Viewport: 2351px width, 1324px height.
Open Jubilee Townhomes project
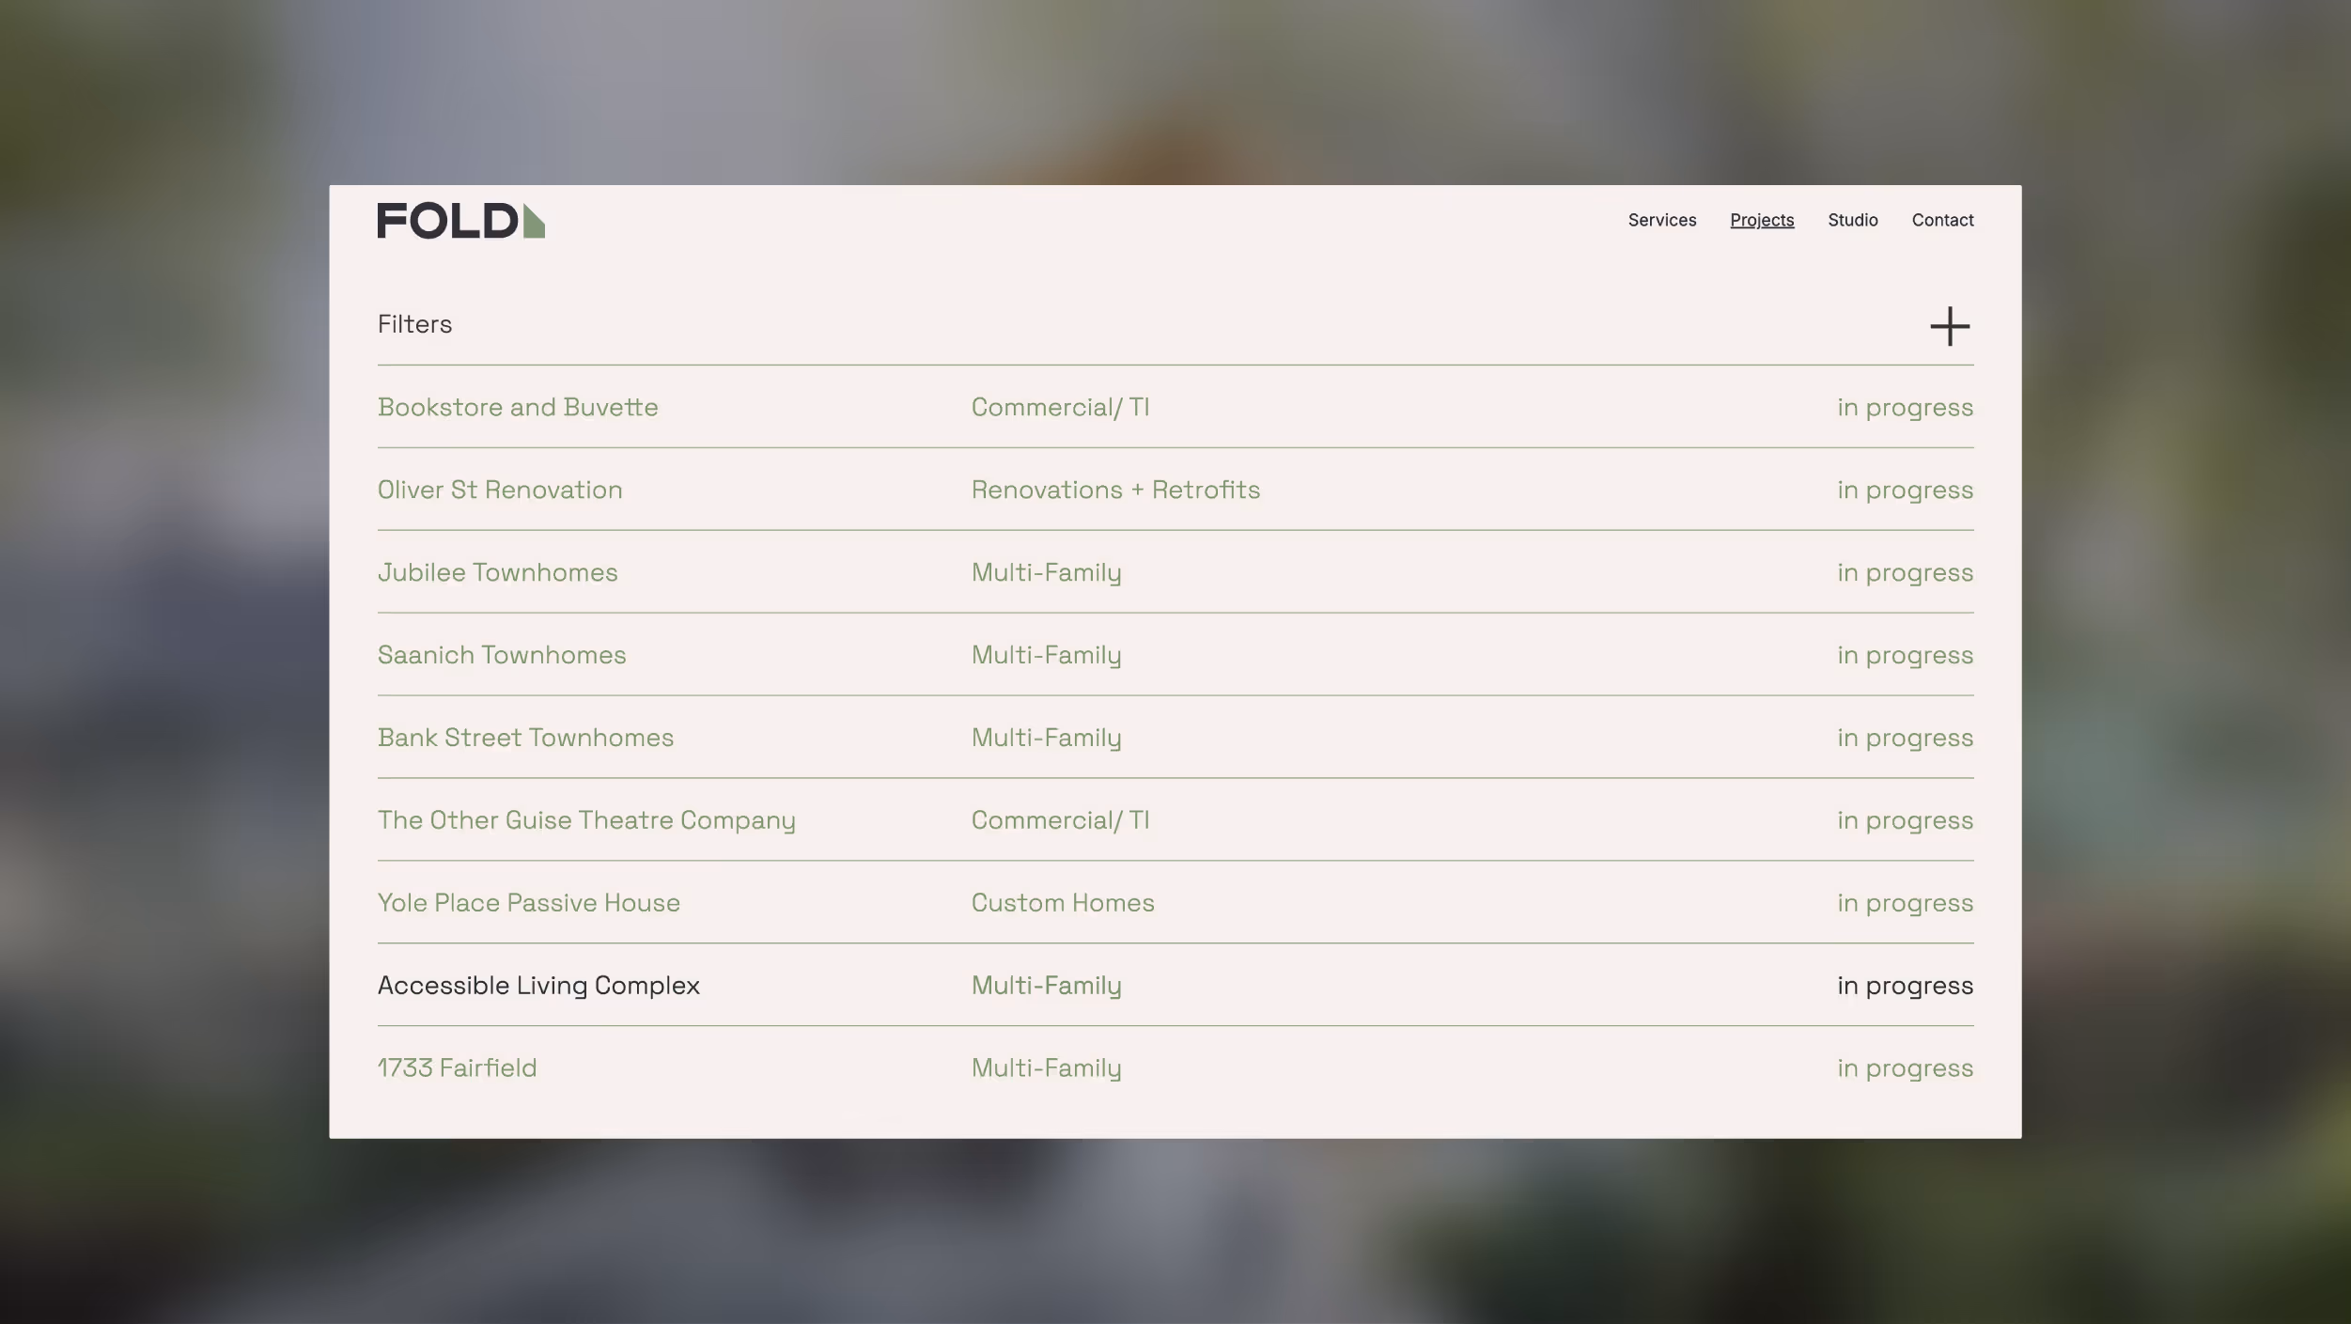497,573
